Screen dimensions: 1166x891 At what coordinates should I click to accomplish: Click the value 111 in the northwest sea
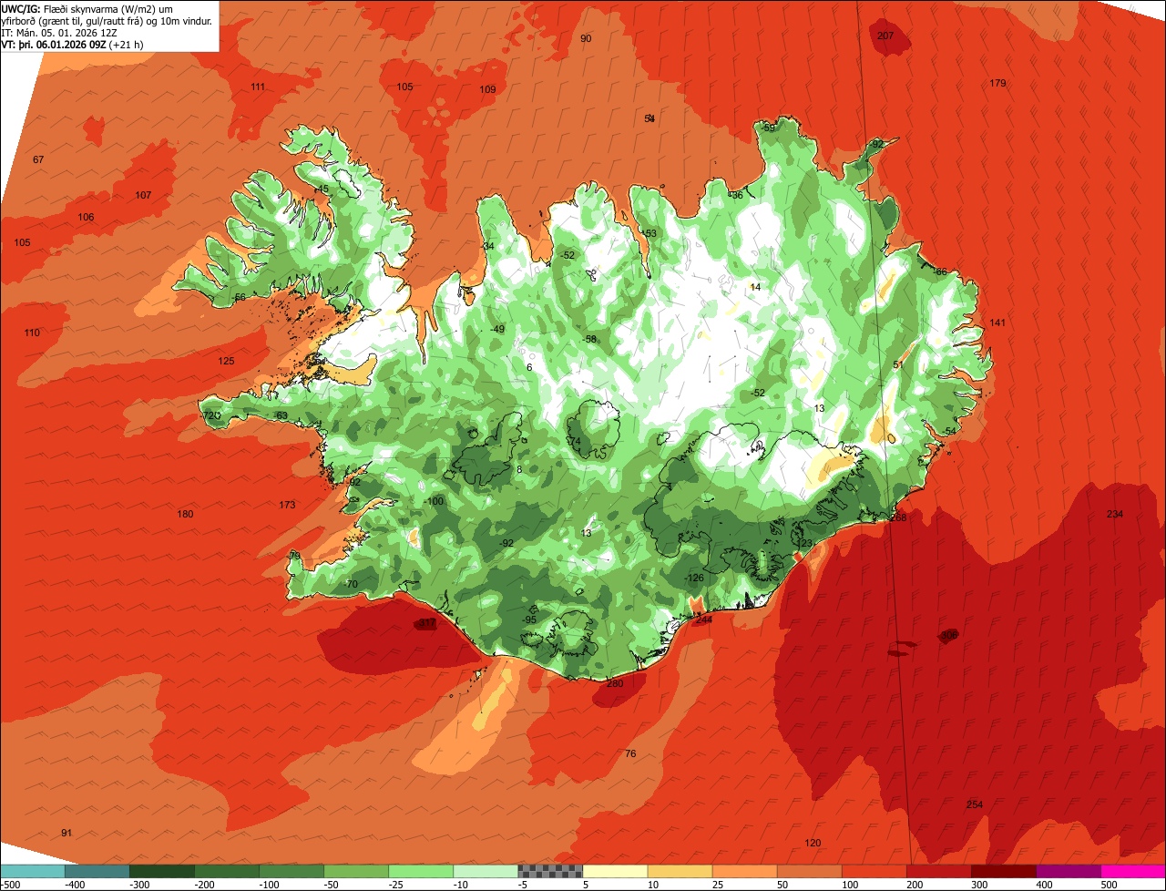click(x=258, y=87)
